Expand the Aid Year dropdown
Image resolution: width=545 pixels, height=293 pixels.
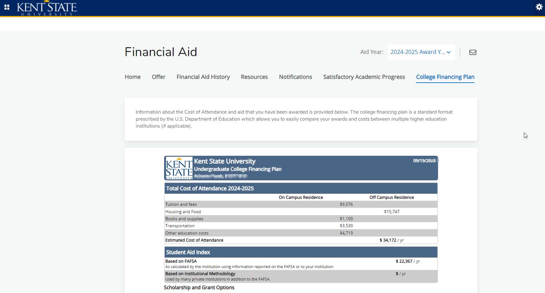click(421, 52)
